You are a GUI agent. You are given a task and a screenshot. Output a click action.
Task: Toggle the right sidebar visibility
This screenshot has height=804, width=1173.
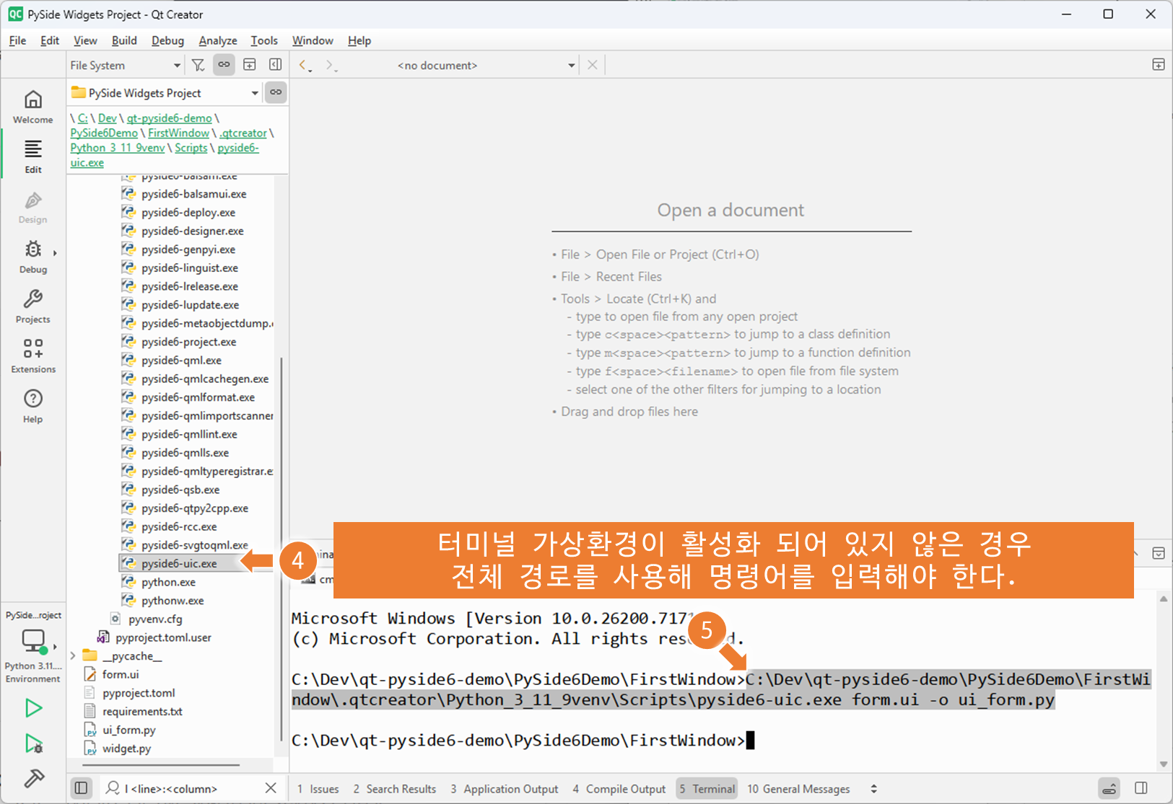click(1141, 788)
